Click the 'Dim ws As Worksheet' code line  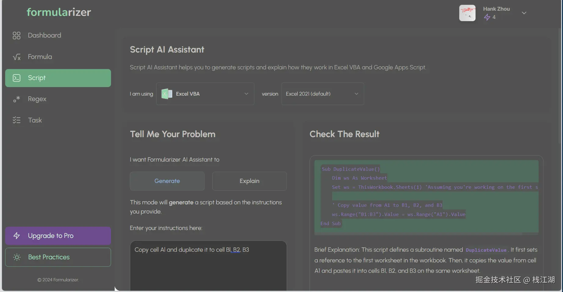click(359, 178)
